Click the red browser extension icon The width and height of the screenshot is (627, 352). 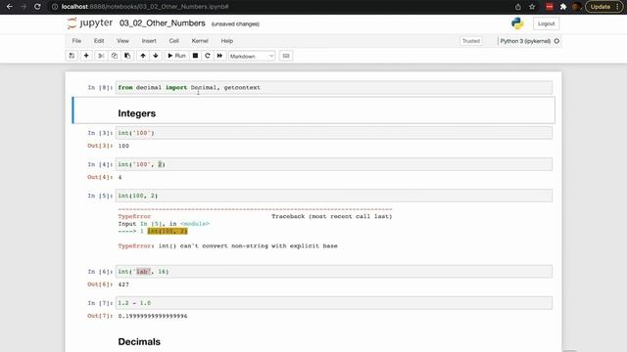(550, 7)
